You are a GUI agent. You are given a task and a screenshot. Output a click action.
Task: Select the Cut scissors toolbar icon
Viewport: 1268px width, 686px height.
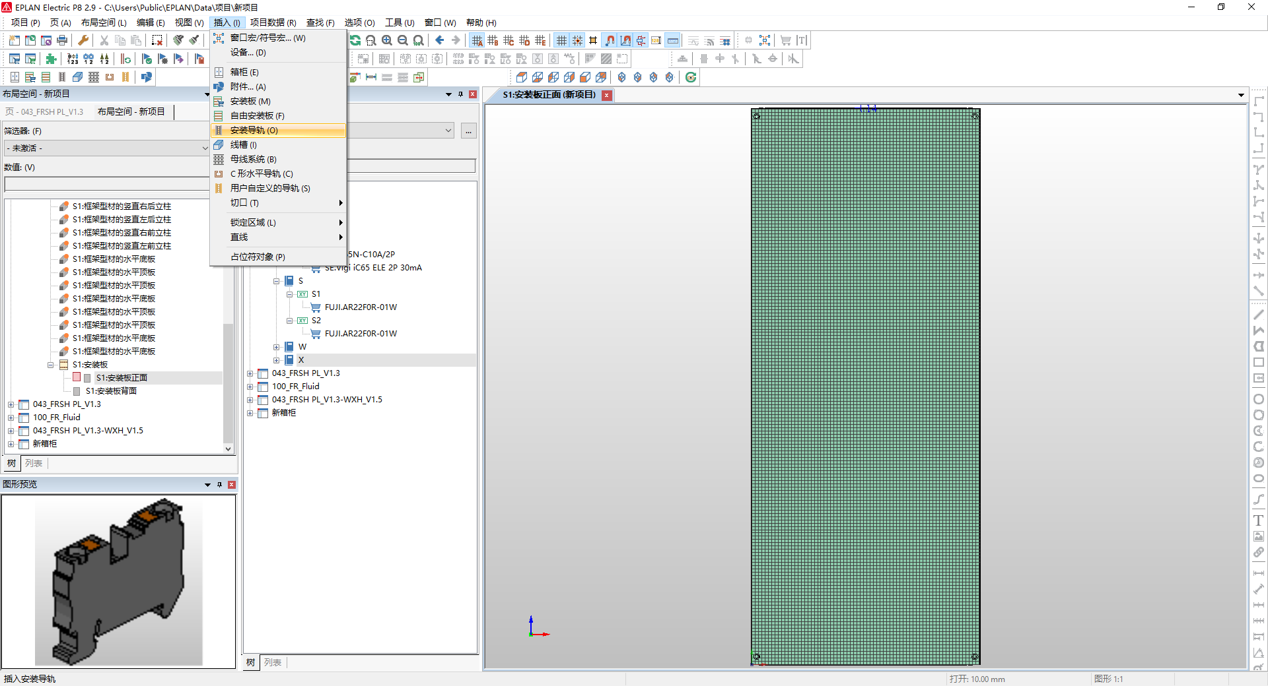(104, 40)
